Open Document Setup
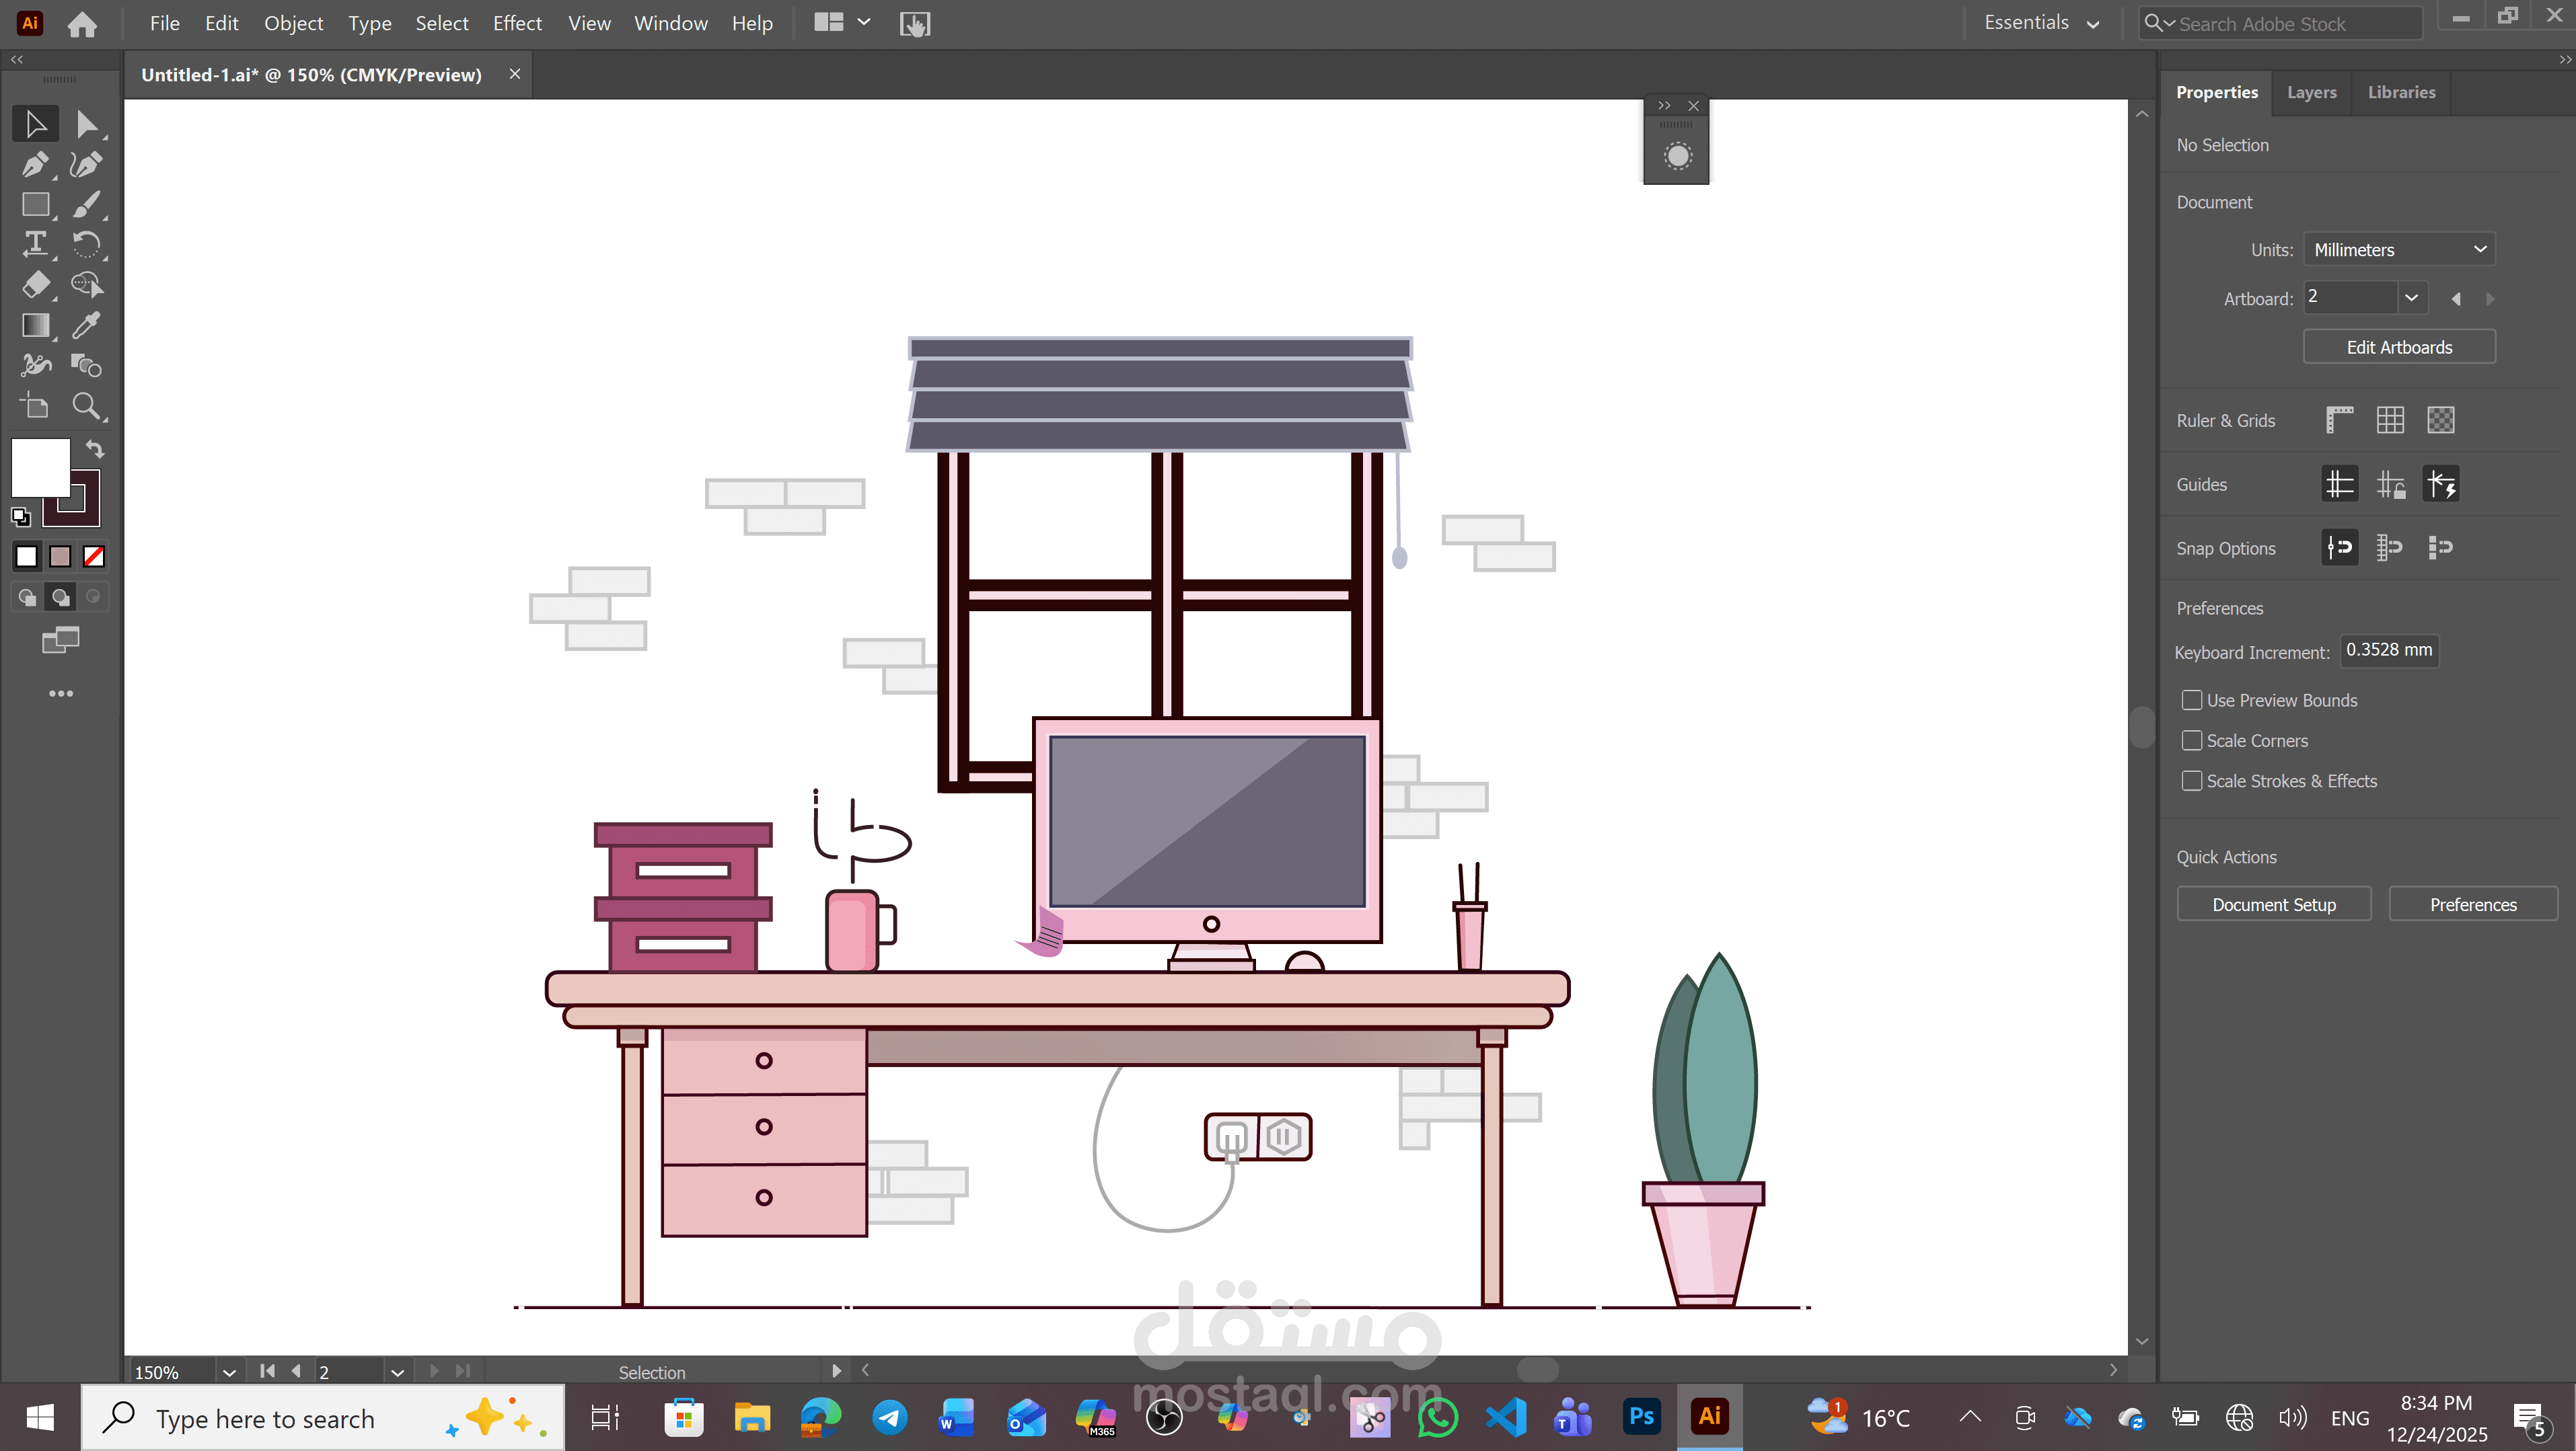The height and width of the screenshot is (1451, 2576). (x=2273, y=904)
